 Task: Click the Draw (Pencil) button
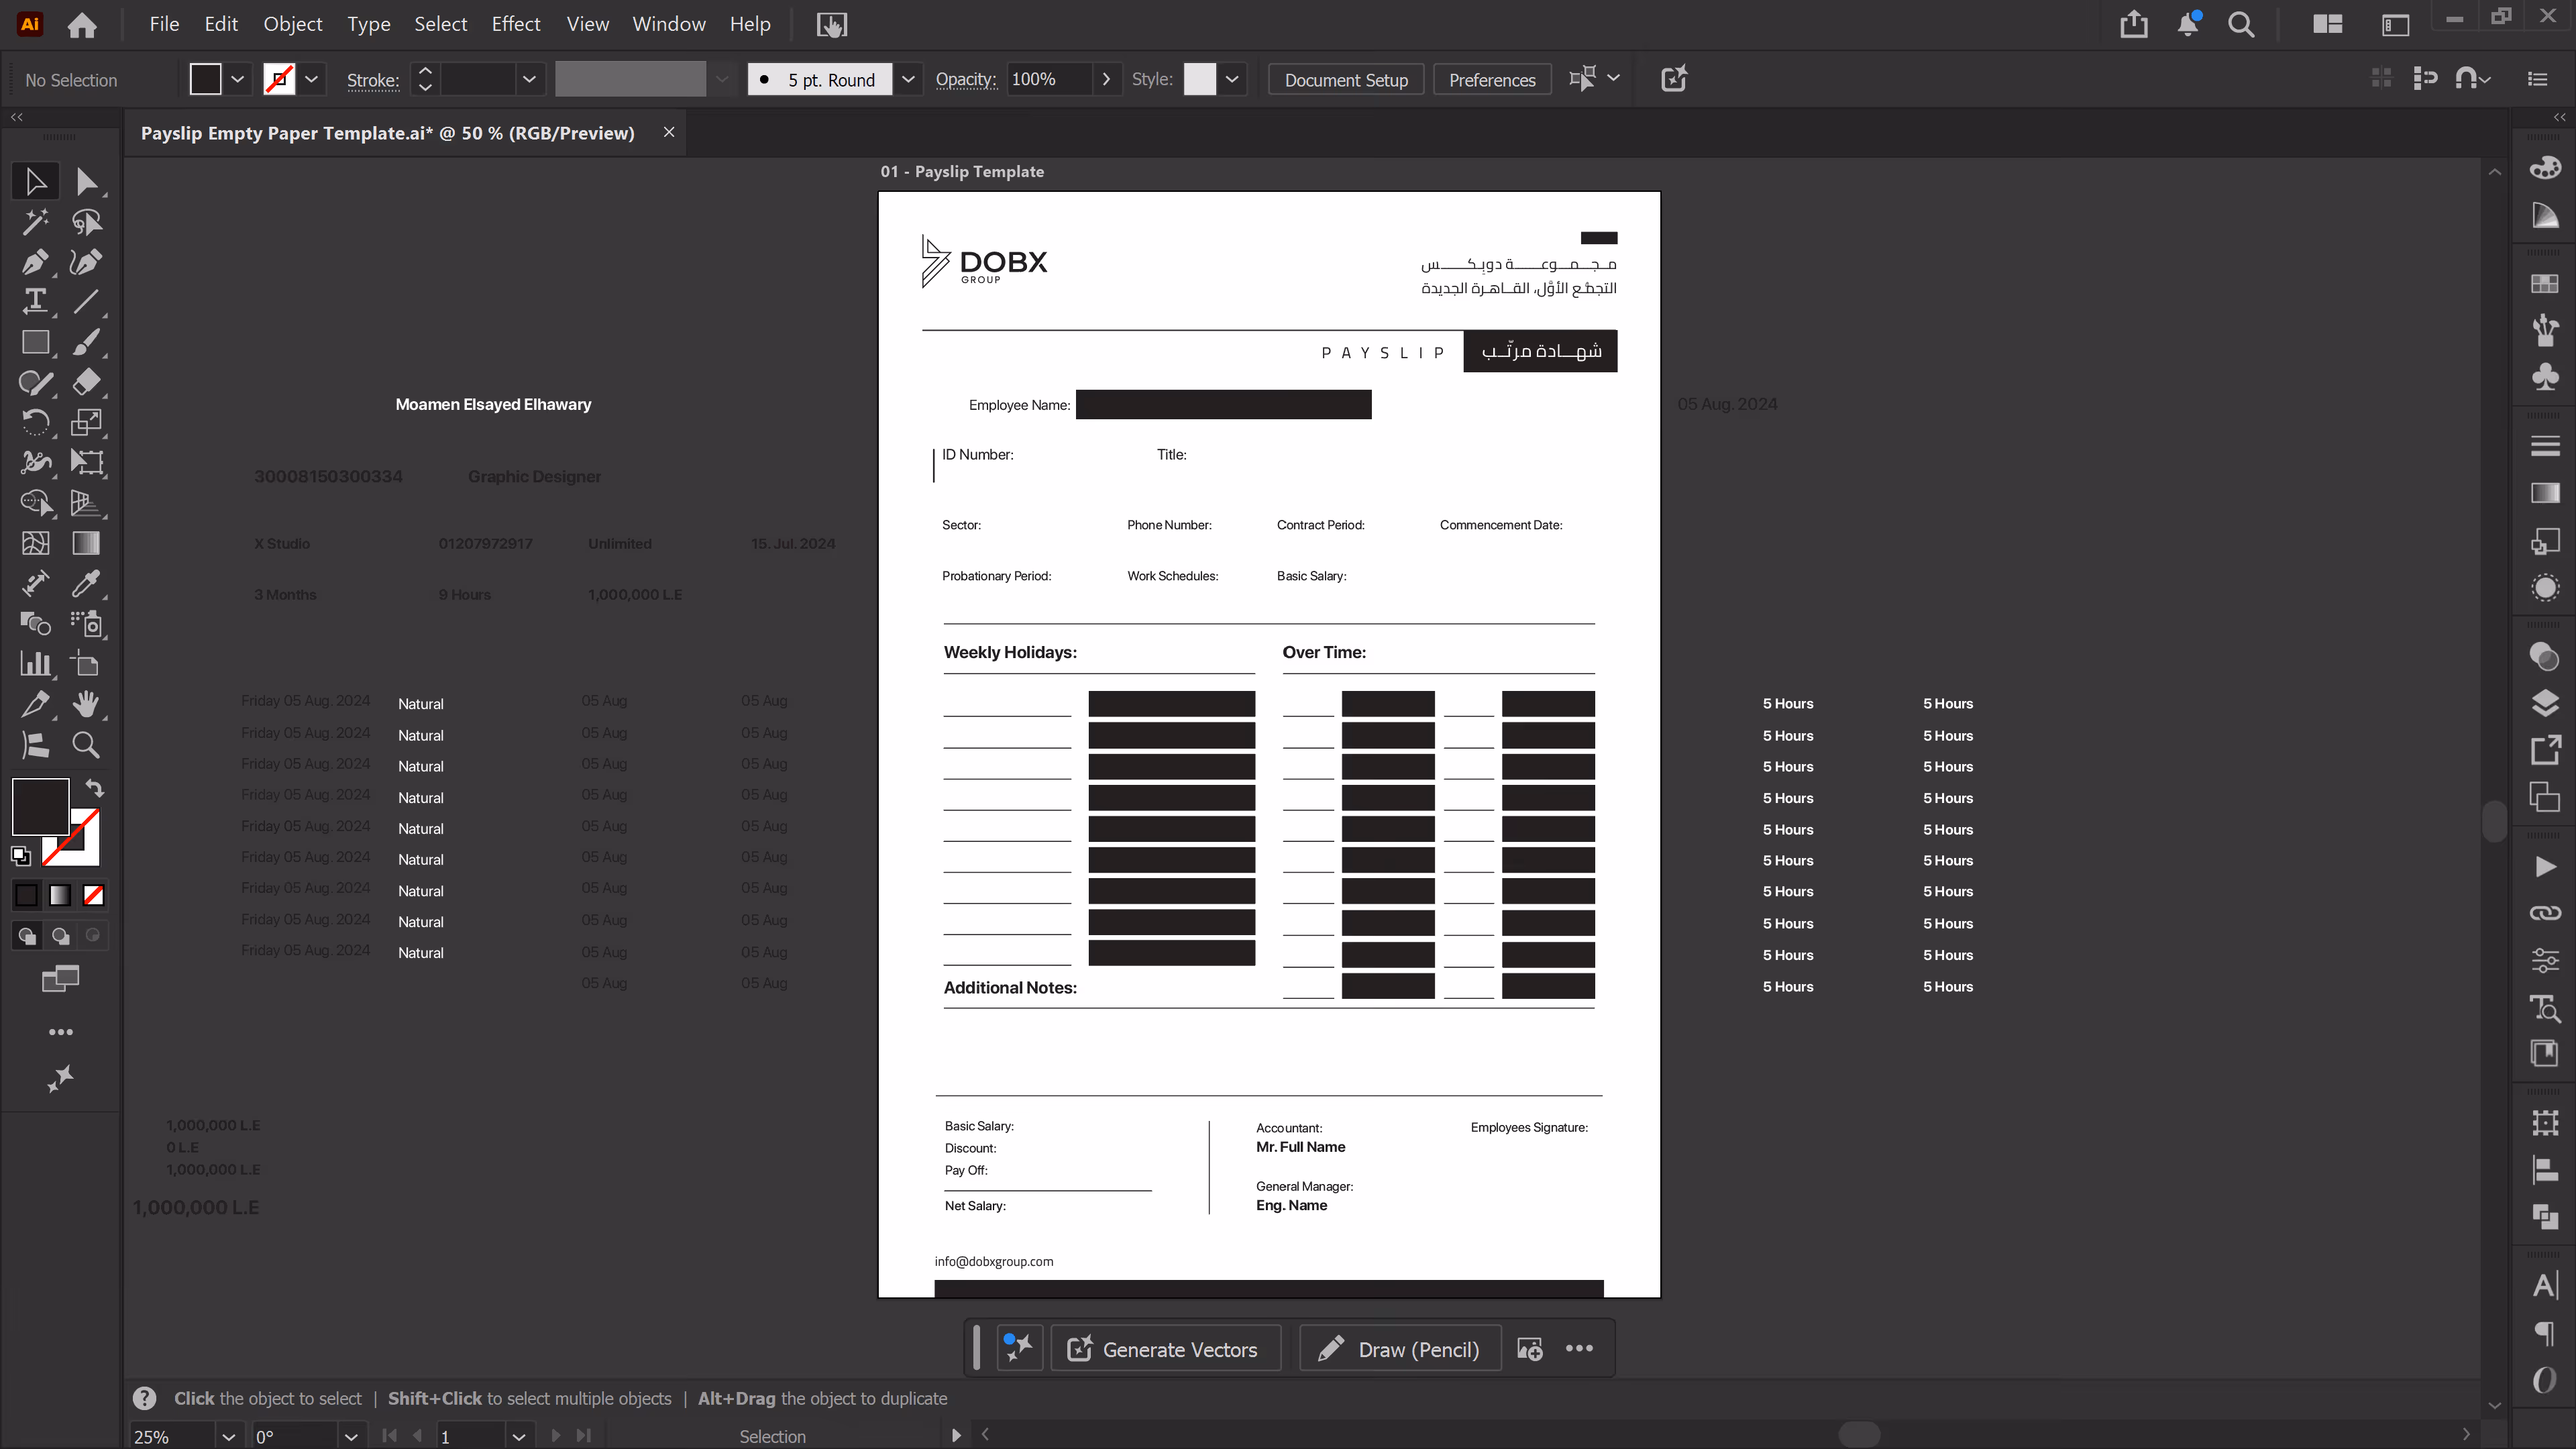(1400, 1349)
